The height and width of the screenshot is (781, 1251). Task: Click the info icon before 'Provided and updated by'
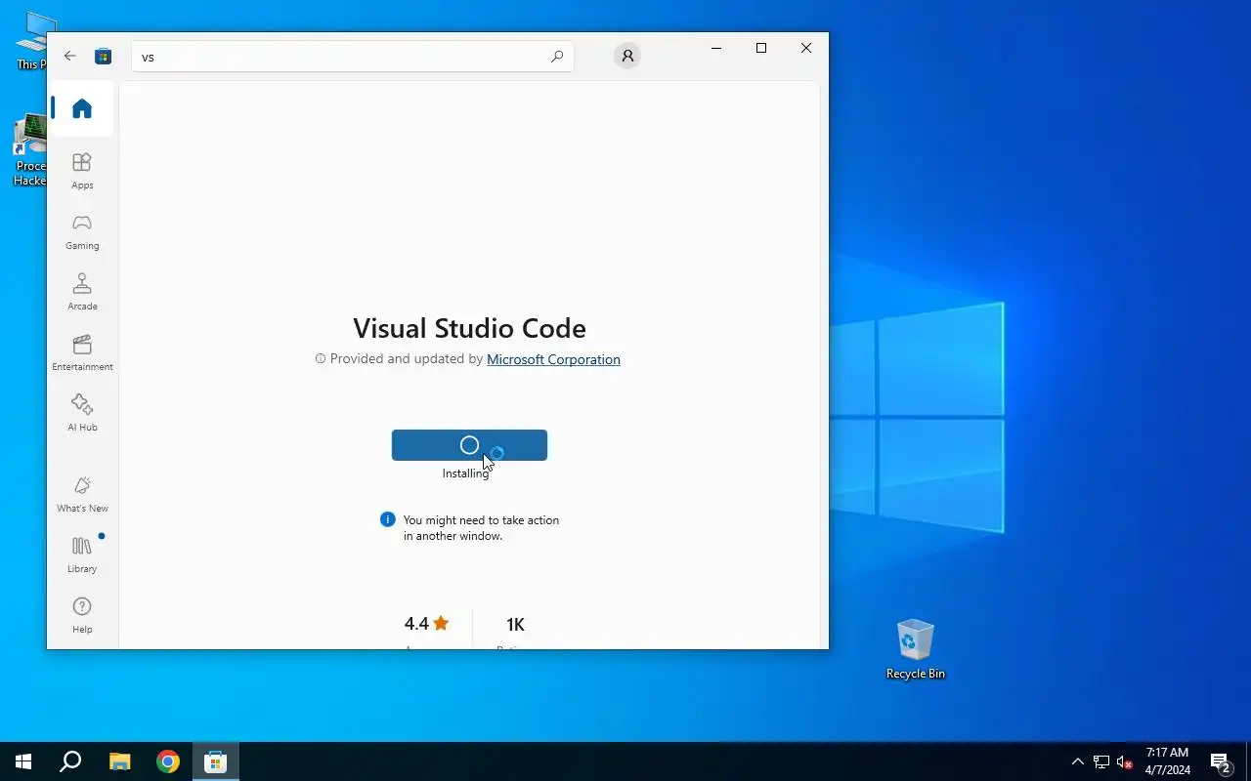[x=320, y=358]
